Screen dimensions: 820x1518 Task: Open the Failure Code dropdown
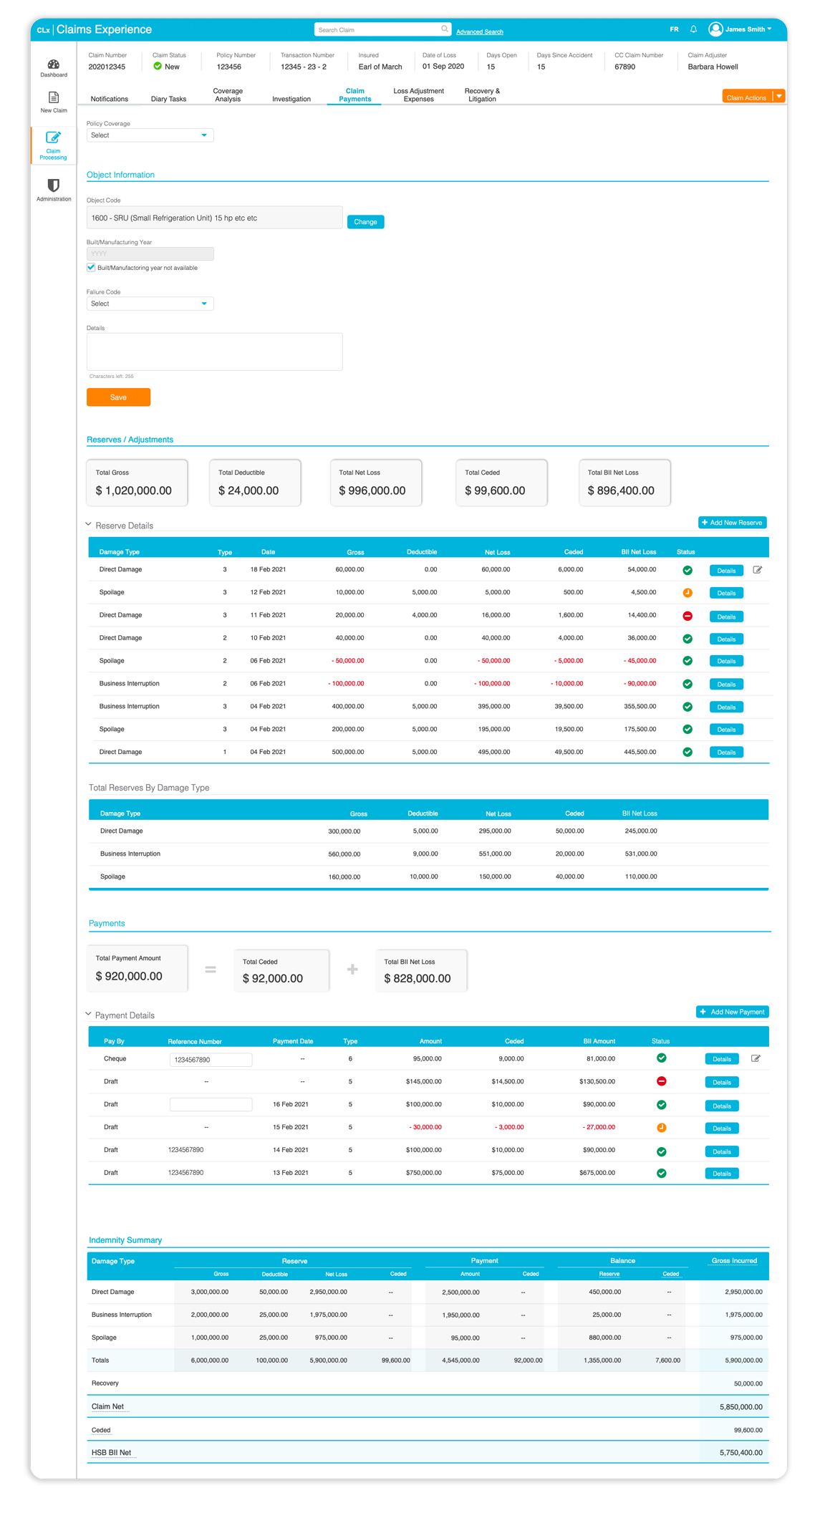[x=150, y=304]
